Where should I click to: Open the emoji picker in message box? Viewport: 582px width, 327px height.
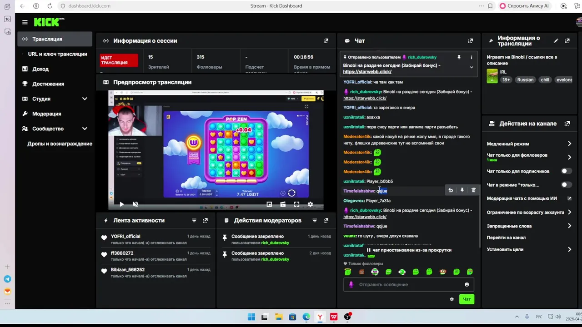[467, 285]
